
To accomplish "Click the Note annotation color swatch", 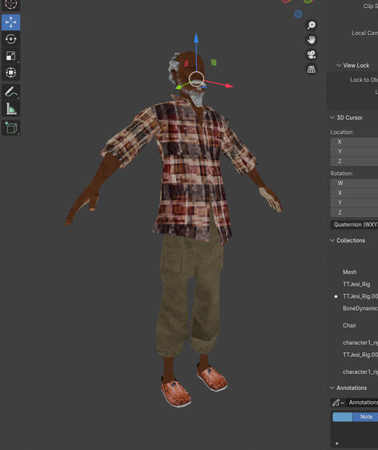I will pos(343,417).
